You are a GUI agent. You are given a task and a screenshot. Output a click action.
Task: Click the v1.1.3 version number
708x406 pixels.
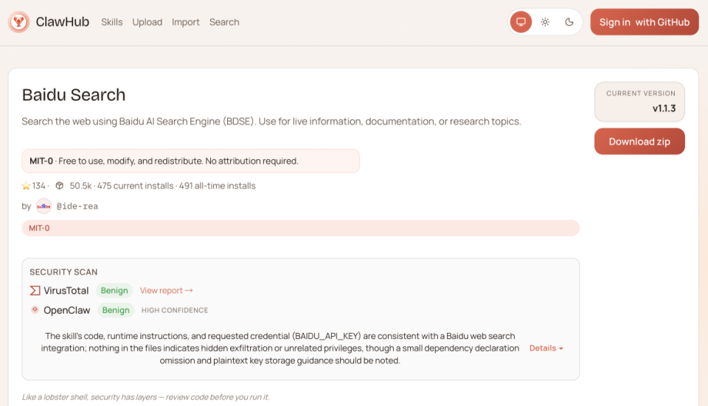click(x=664, y=108)
